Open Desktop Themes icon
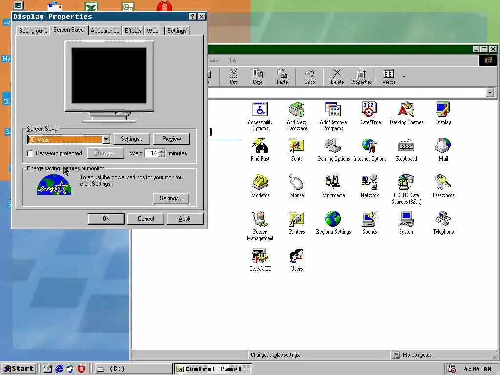The image size is (500, 375). [x=407, y=113]
